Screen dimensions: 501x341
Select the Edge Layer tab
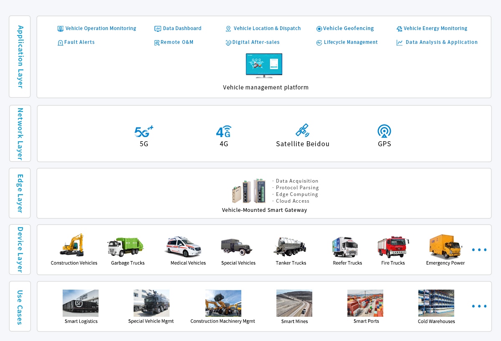click(x=20, y=193)
